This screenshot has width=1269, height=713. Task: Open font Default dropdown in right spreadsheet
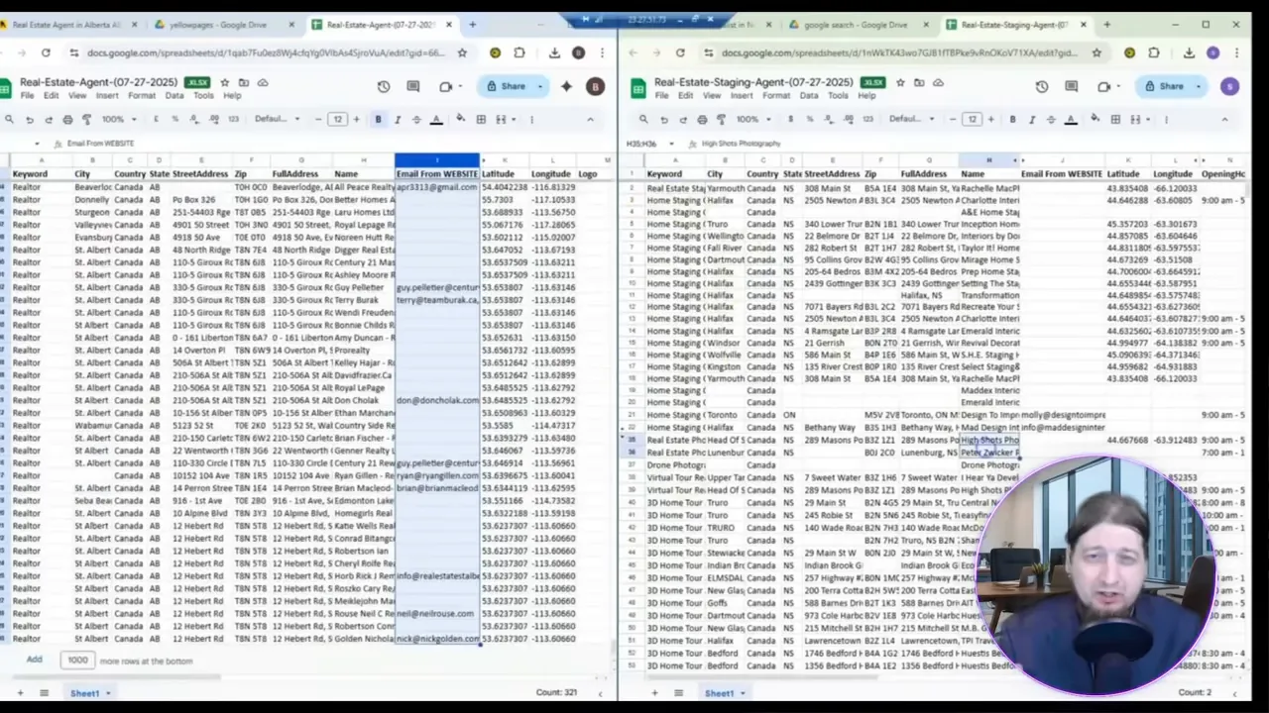911,119
